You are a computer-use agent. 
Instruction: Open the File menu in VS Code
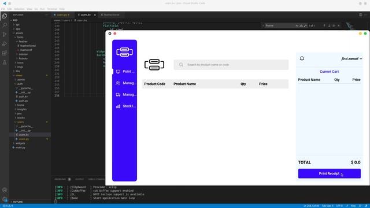[x=3, y=9]
